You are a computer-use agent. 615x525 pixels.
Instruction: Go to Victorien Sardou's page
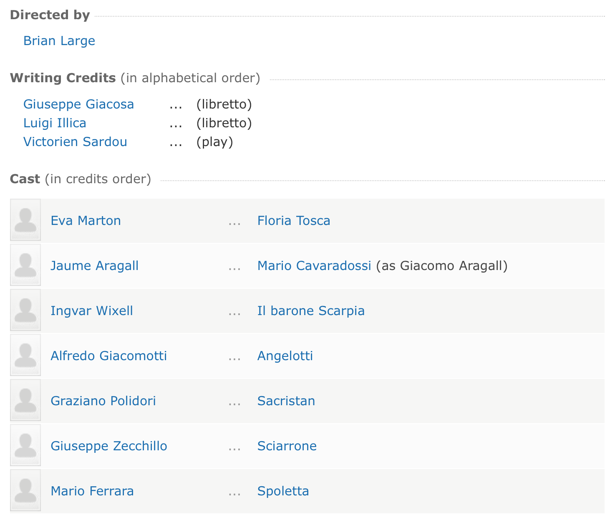75,142
